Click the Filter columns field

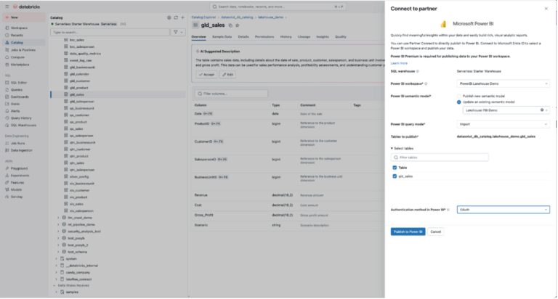[x=231, y=94]
